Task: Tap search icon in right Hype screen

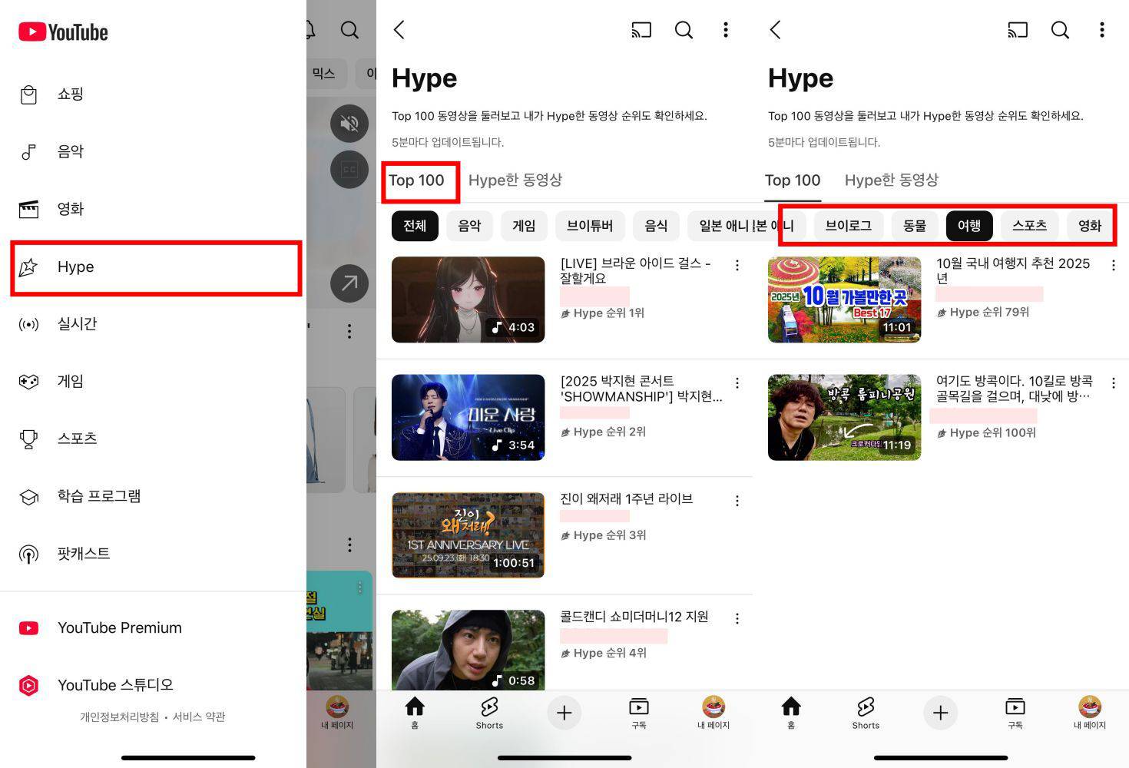Action: point(1060,30)
